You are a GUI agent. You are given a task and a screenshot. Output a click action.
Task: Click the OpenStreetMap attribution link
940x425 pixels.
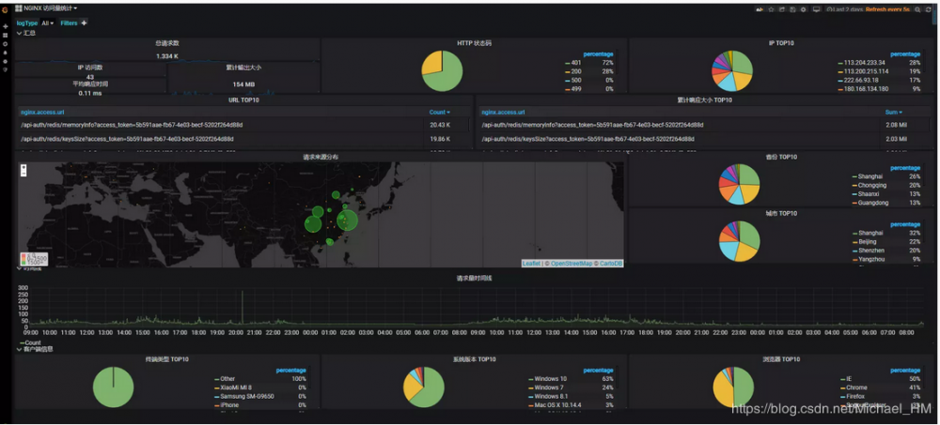(x=572, y=264)
